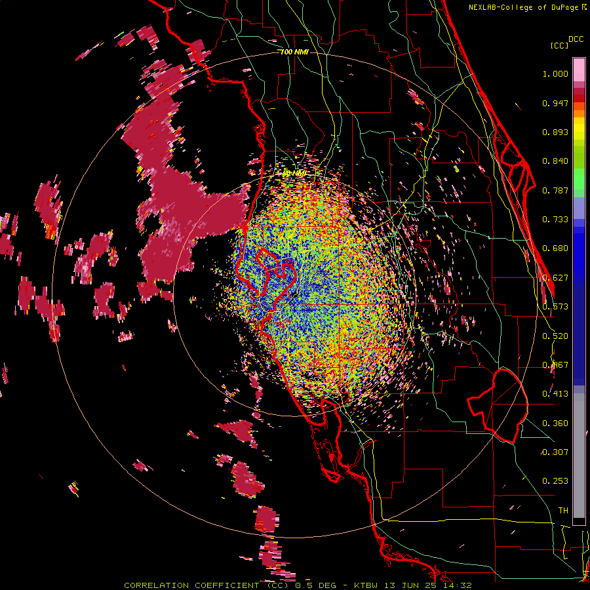Click the 100 NMI range ring label
This screenshot has height=590, width=590.
click(294, 52)
